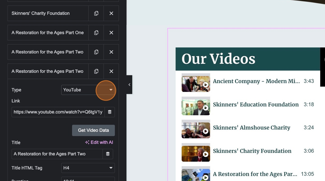The height and width of the screenshot is (181, 325).
Task: Remove the collapsed Restoration Part Two item
Action: point(111,52)
